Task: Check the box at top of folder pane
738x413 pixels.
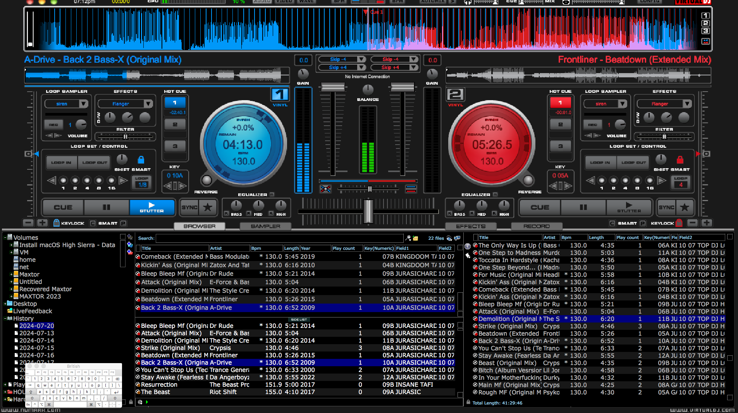Action: [x=123, y=237]
